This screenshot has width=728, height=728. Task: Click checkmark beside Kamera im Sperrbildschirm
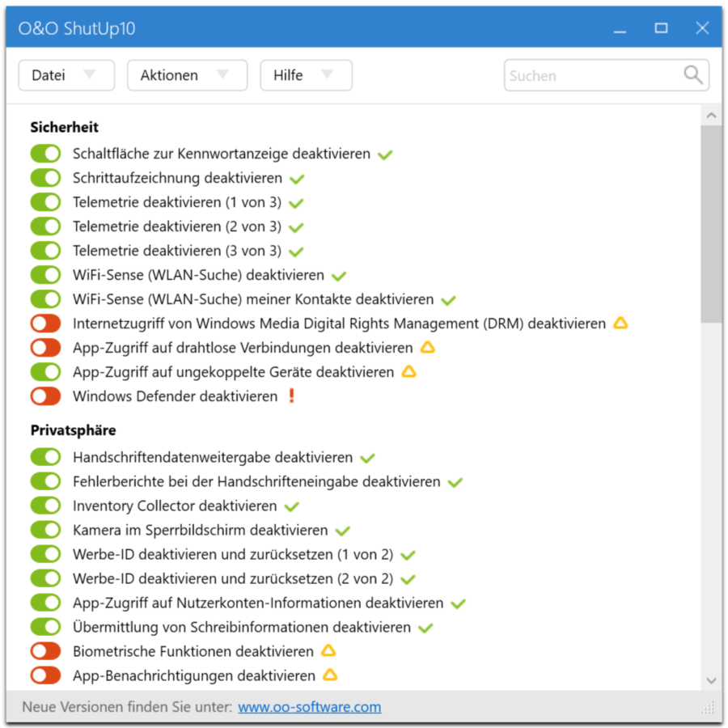[343, 531]
